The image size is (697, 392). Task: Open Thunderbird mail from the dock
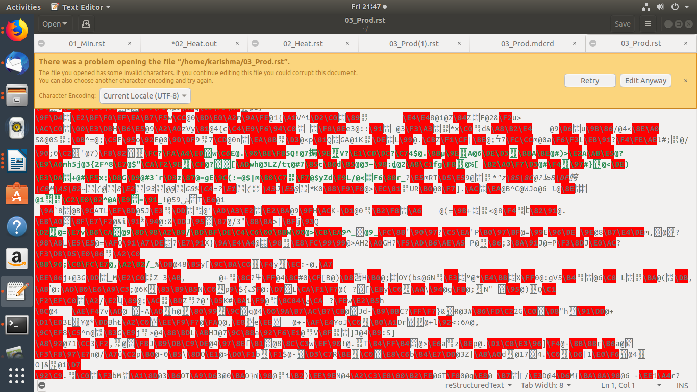coord(17,63)
